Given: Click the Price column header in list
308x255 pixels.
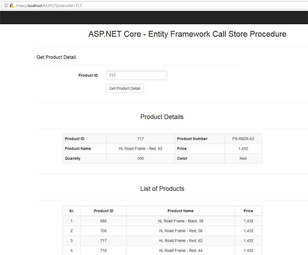Looking at the screenshot, I should [x=248, y=211].
